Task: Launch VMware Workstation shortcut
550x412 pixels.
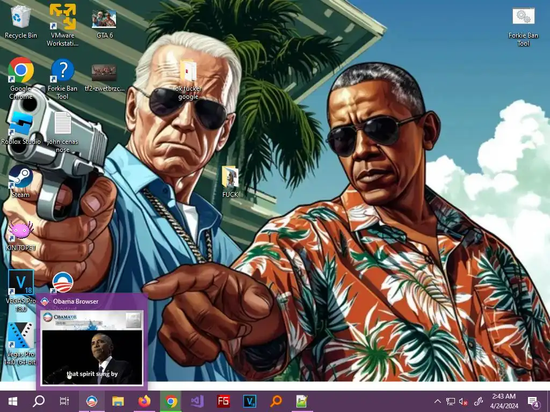Action: pyautogui.click(x=62, y=25)
